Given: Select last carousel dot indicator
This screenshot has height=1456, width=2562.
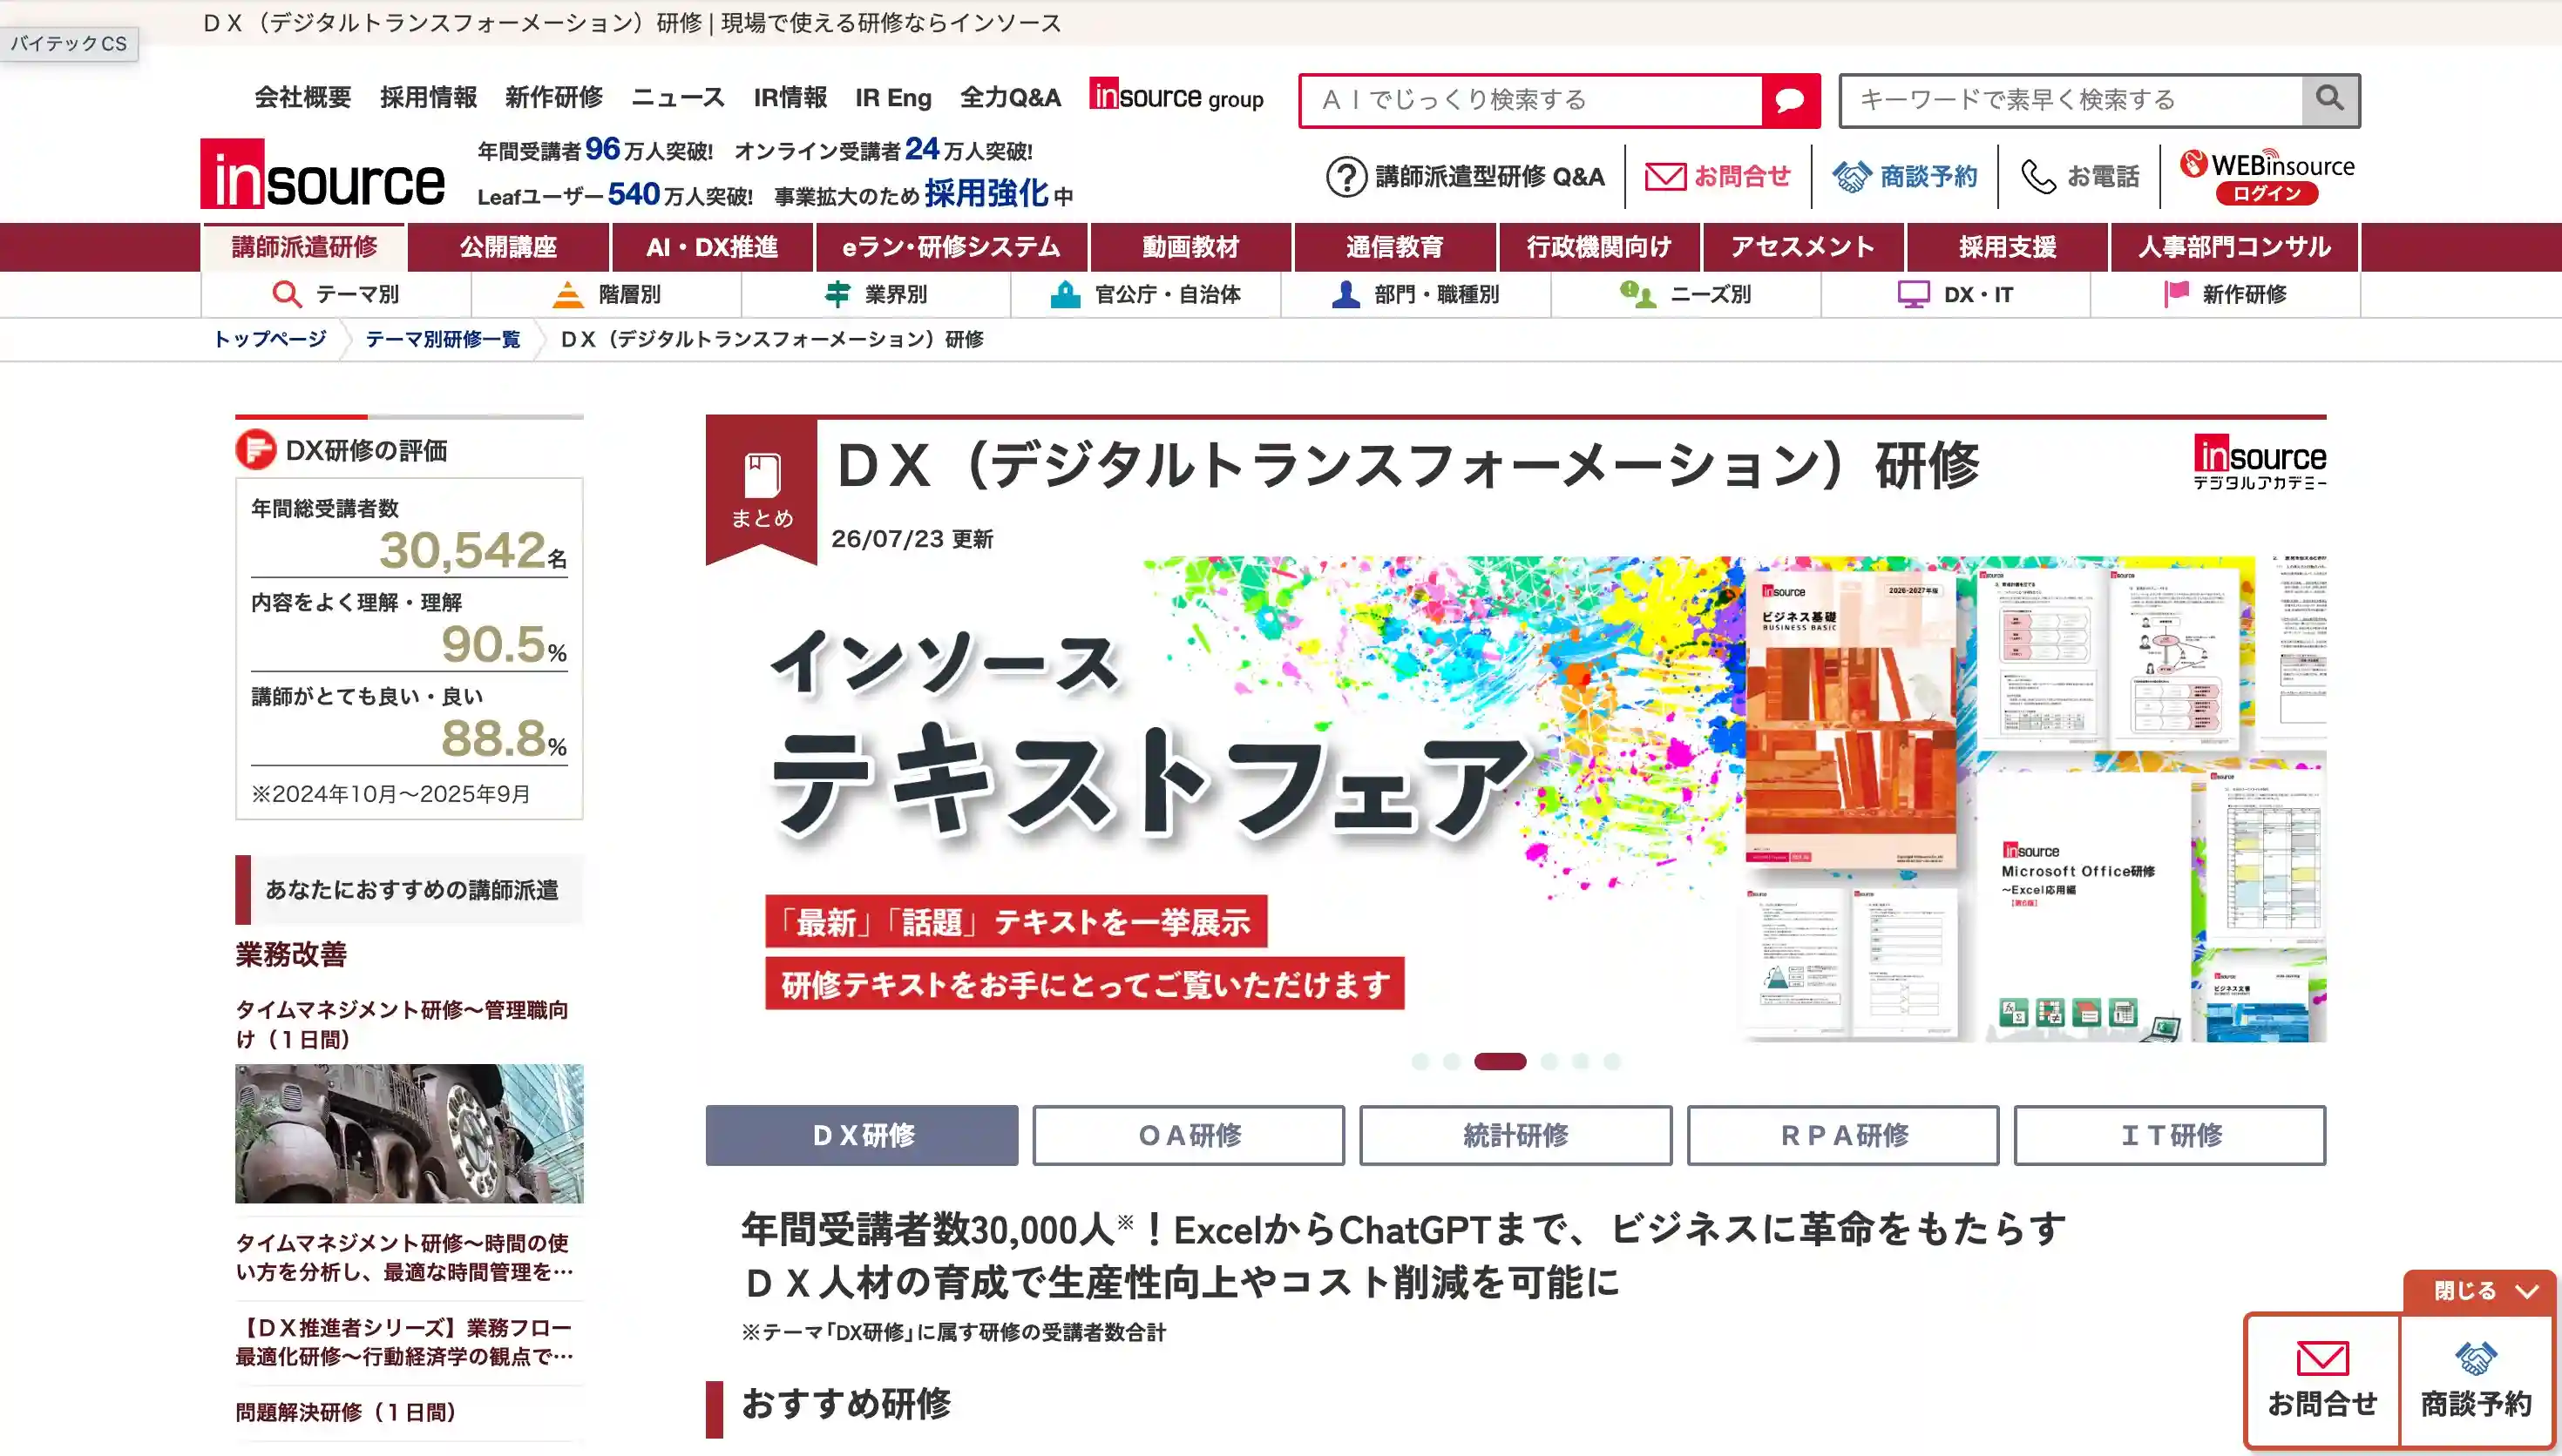Looking at the screenshot, I should [1611, 1061].
